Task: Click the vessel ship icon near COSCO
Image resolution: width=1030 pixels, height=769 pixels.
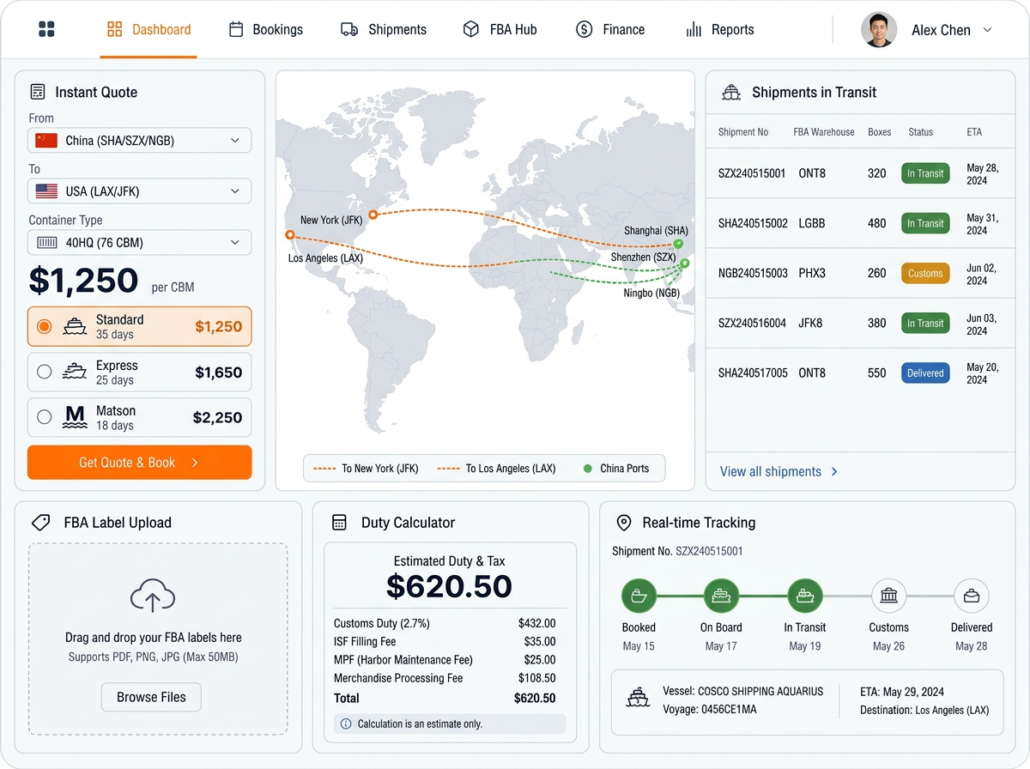Action: (x=638, y=697)
